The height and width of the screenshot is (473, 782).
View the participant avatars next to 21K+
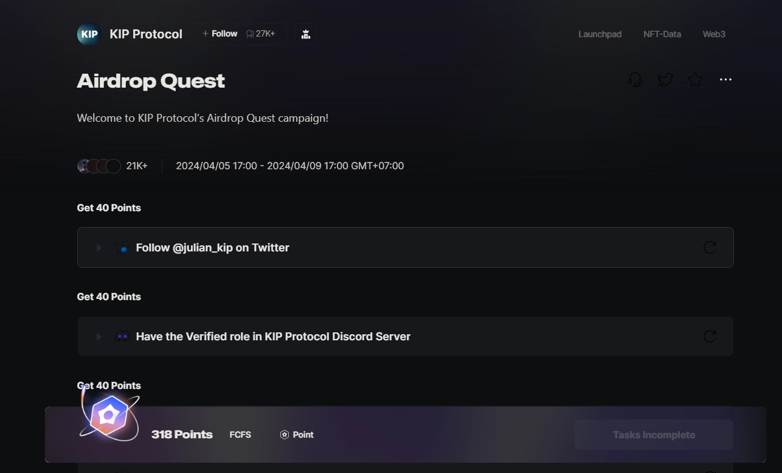[99, 166]
